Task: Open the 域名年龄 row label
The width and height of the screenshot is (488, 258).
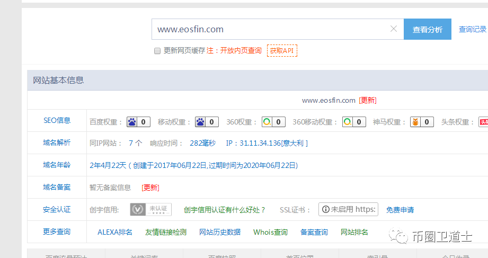Action: tap(57, 165)
